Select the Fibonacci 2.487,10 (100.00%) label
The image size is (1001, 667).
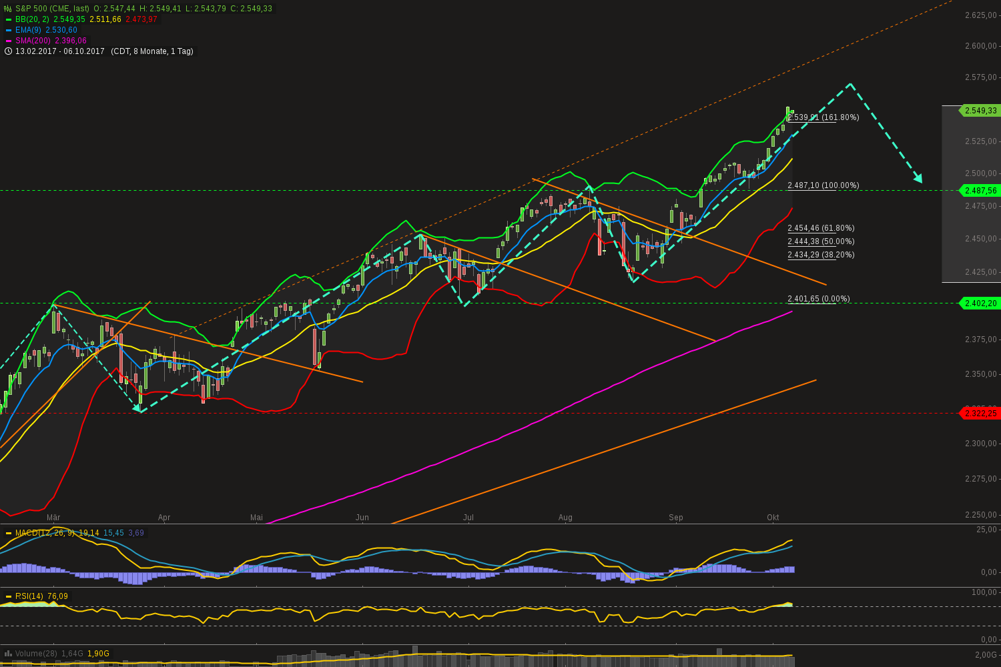[823, 185]
